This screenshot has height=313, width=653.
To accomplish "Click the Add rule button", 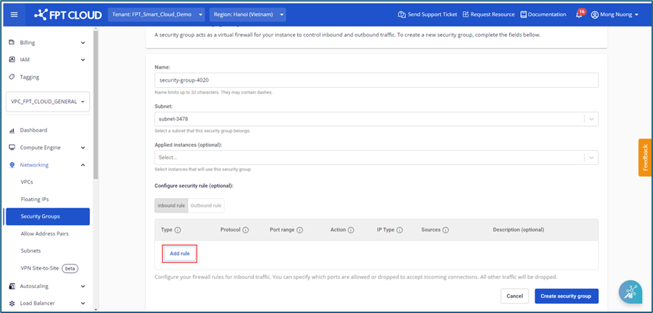I will 179,253.
